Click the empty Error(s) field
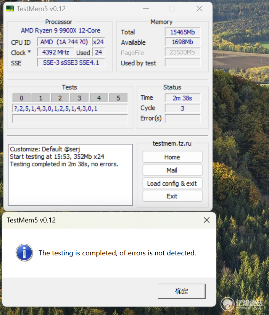Image resolution: width=269 pixels, height=315 pixels. (183, 119)
